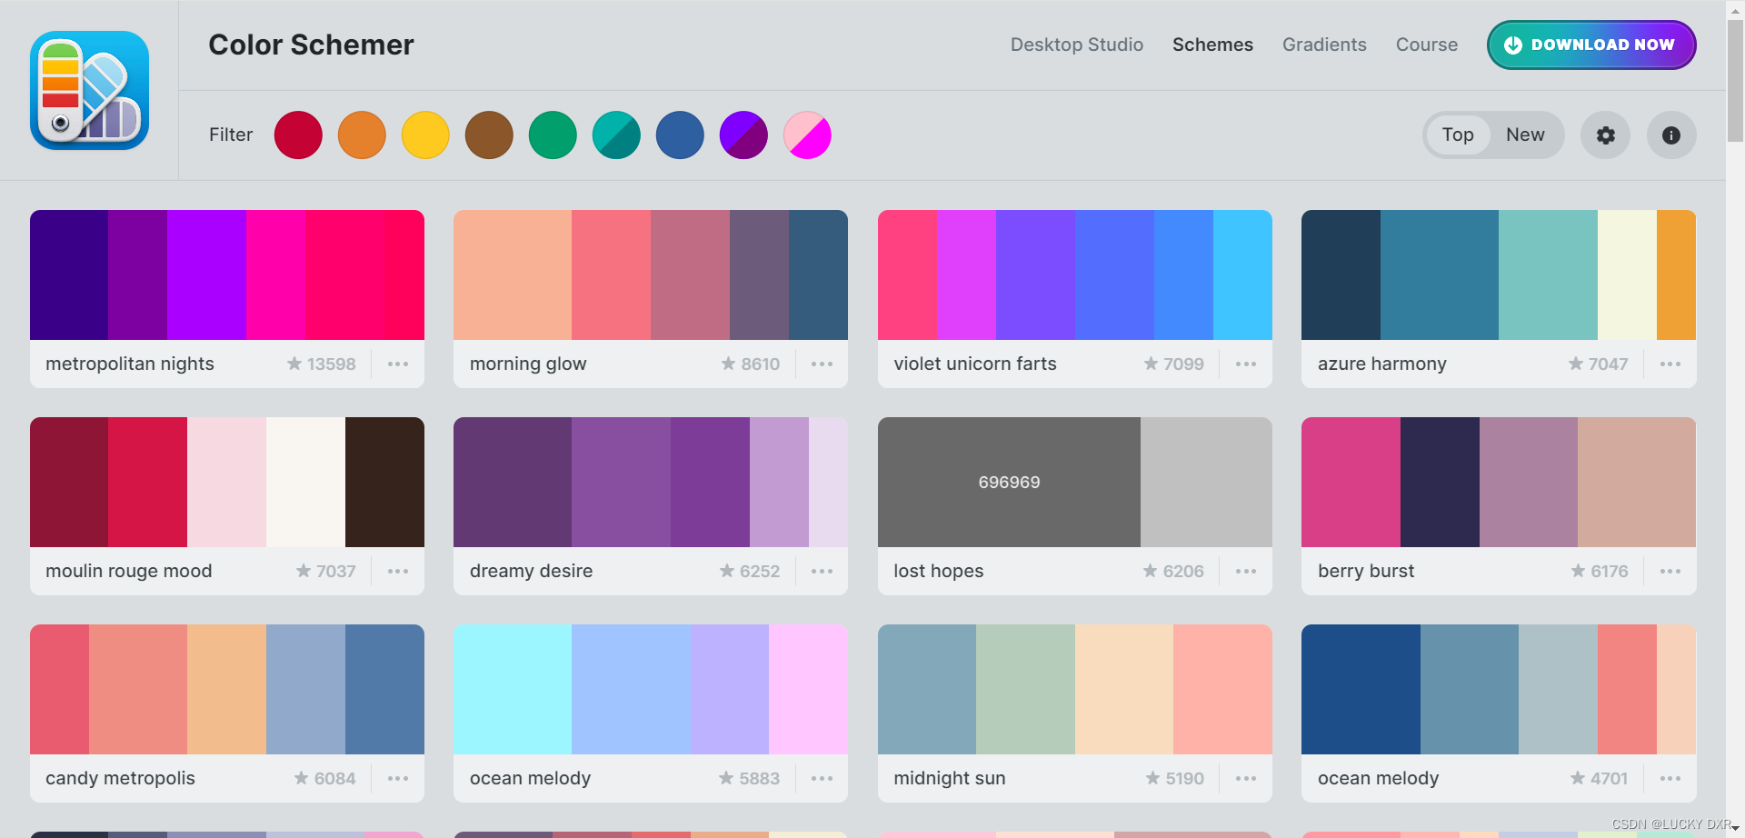Open more options for ocean melody 4701
The height and width of the screenshot is (838, 1745).
pos(1670,778)
